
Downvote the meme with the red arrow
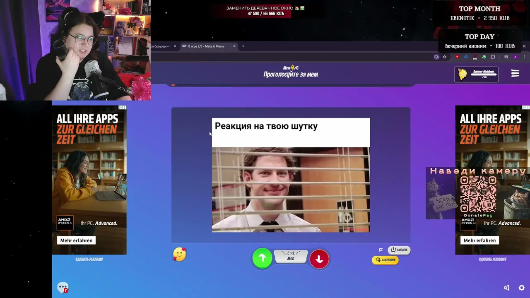point(319,259)
